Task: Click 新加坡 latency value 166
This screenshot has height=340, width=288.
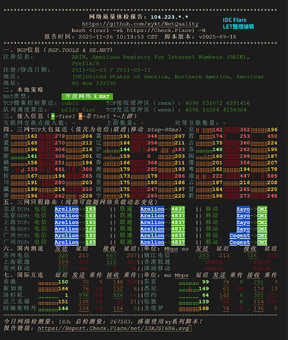Action: pos(63,288)
